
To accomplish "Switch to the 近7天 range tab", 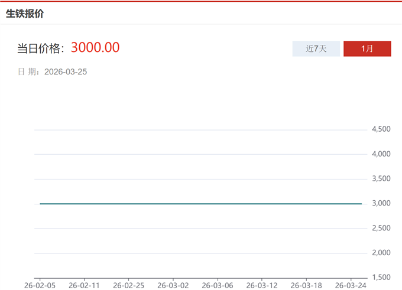I will tap(316, 48).
